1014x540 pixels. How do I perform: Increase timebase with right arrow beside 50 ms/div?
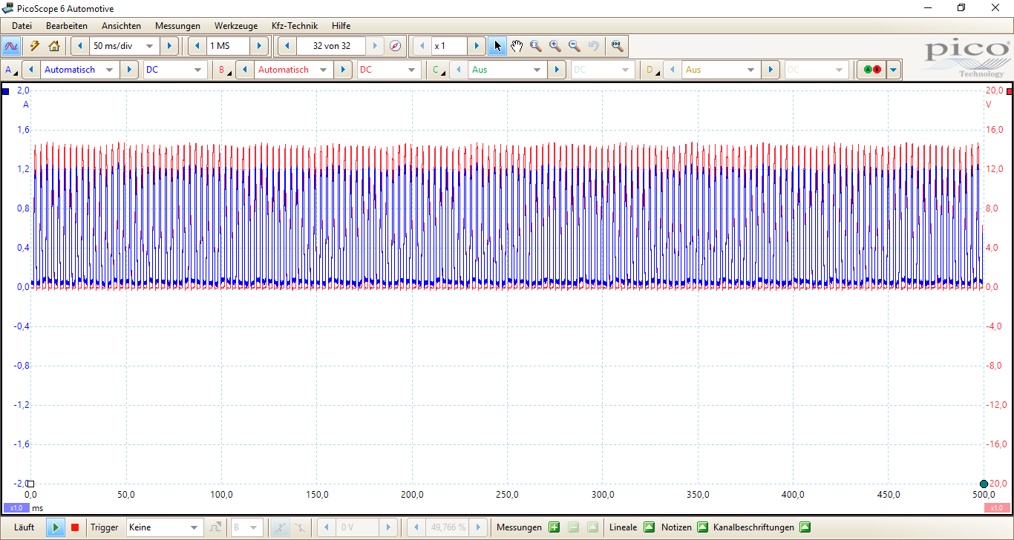[169, 46]
